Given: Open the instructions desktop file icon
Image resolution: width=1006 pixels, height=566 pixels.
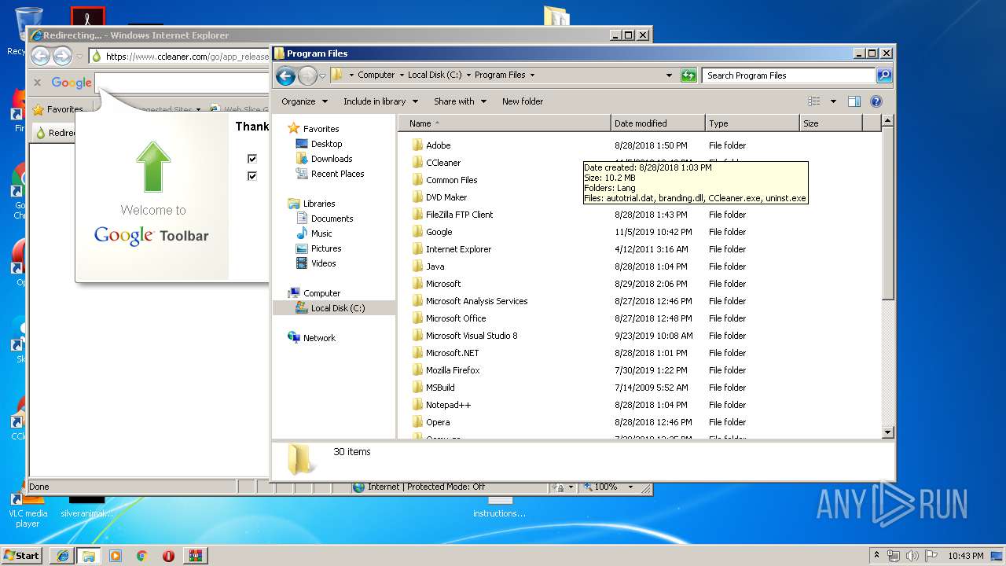Looking at the screenshot, I should pos(499,507).
